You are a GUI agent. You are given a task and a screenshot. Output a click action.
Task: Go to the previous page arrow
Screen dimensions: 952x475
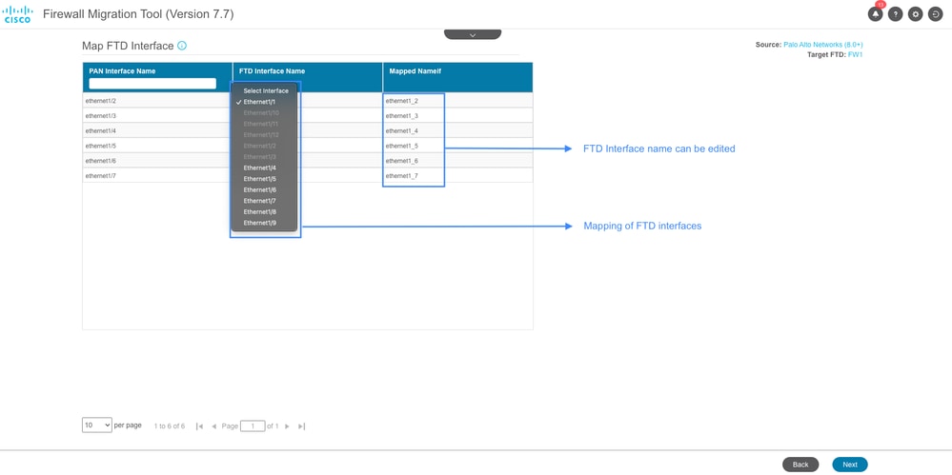coord(213,426)
